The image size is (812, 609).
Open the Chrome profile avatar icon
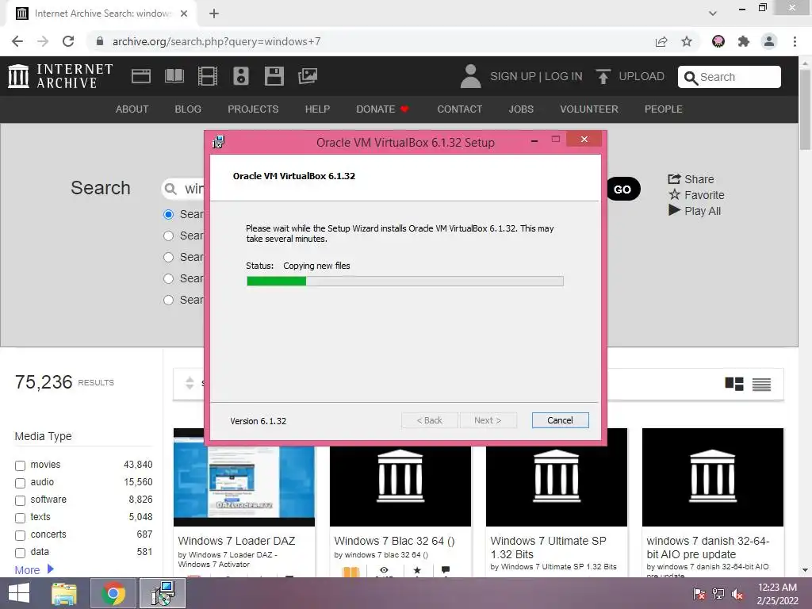[x=769, y=41]
